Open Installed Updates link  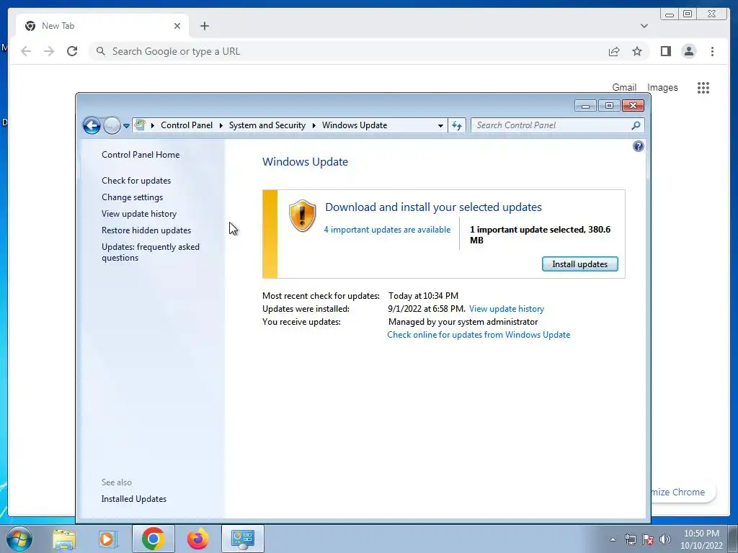click(133, 499)
